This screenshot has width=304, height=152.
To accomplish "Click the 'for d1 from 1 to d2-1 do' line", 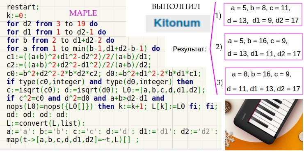I will (56, 32).
